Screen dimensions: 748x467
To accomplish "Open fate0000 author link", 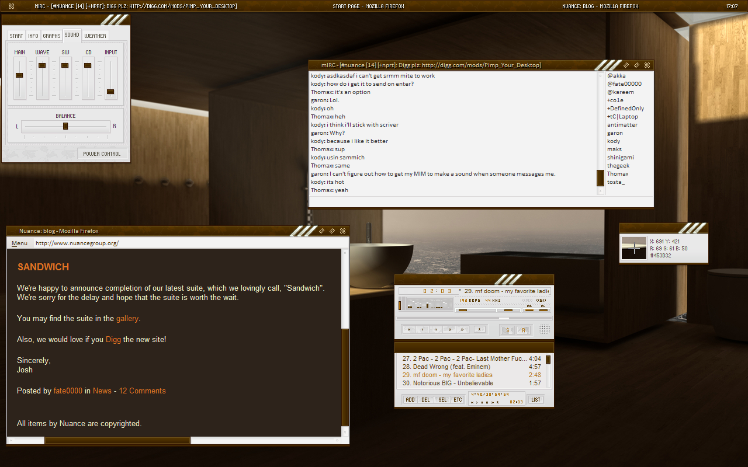I will click(68, 391).
